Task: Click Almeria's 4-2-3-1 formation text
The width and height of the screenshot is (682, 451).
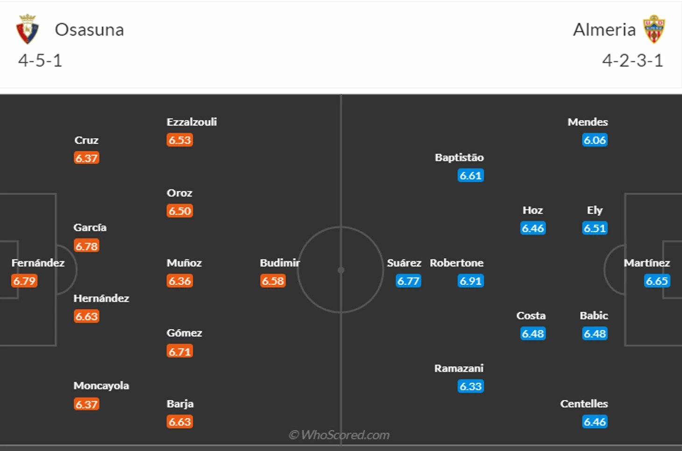Action: (632, 61)
